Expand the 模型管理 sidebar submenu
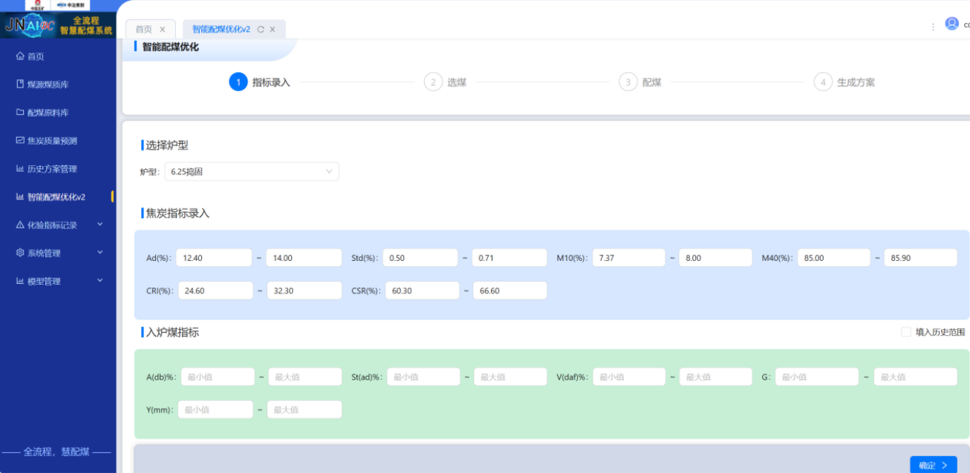970x473 pixels. point(100,281)
